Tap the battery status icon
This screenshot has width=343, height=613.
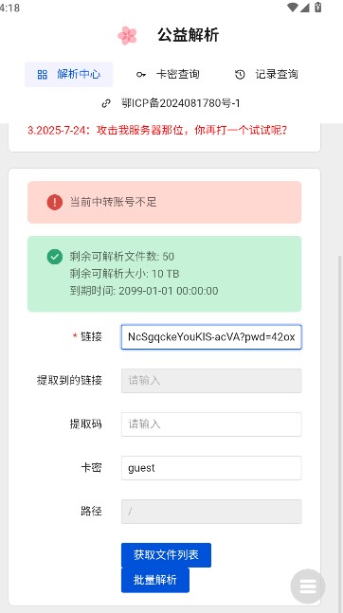tap(318, 7)
